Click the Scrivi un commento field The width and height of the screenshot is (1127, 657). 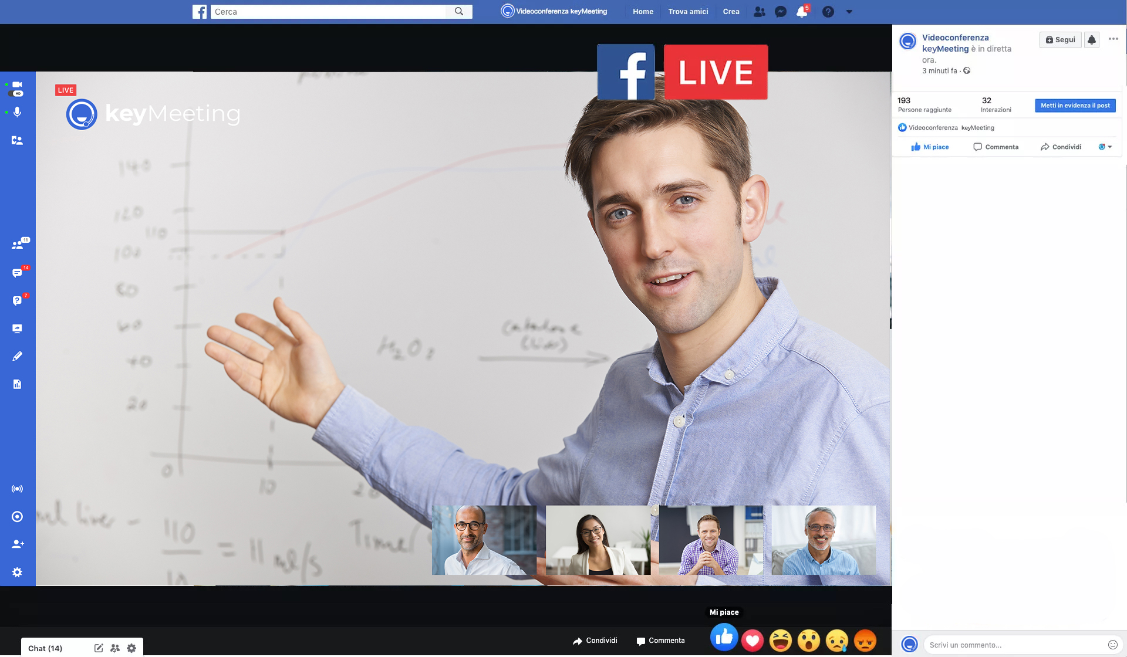(1015, 645)
